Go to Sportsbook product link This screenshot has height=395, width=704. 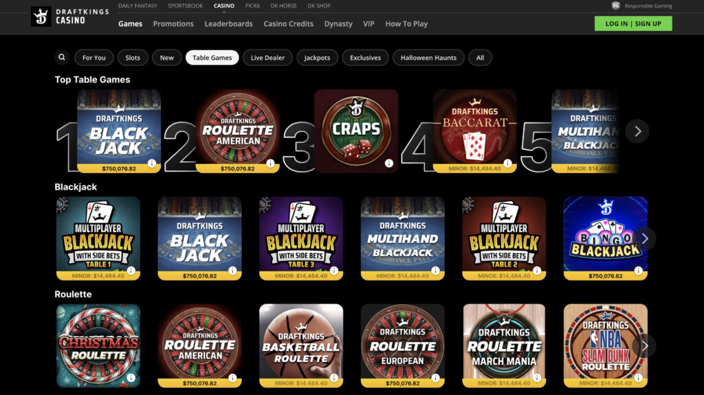(186, 5)
